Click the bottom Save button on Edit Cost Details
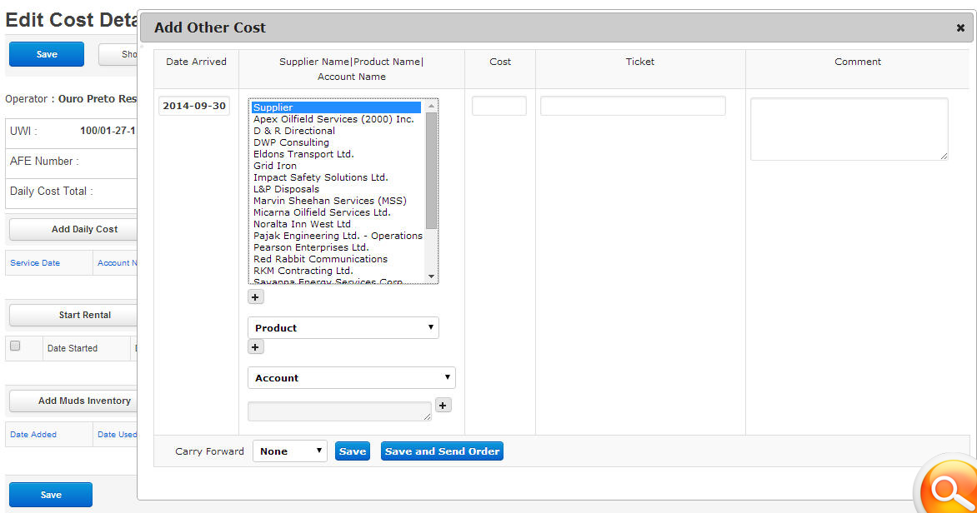977x513 pixels. [51, 495]
